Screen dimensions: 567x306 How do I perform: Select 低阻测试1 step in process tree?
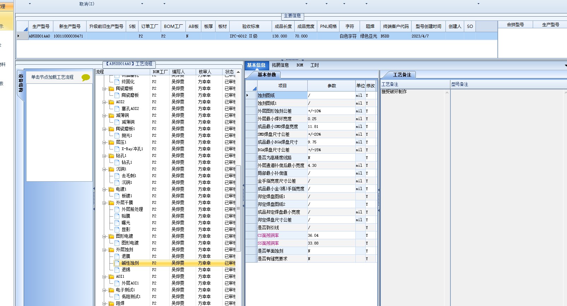[x=131, y=297]
